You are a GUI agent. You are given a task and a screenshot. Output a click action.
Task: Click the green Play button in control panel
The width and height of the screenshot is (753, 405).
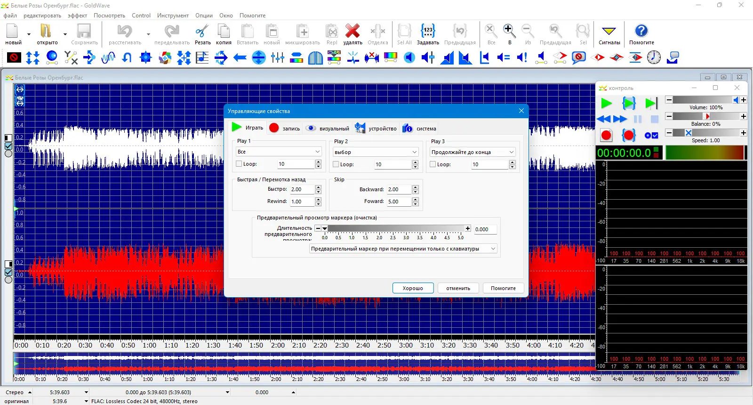coord(606,103)
